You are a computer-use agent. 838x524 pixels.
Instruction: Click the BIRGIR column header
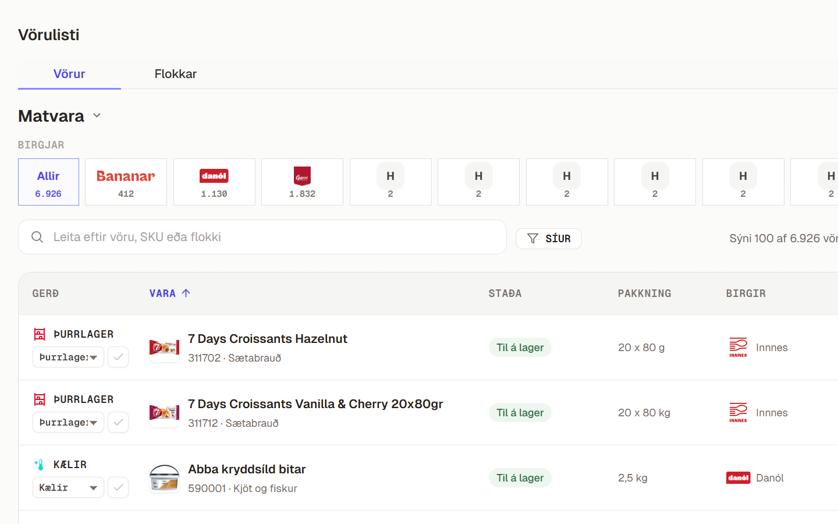click(x=745, y=293)
